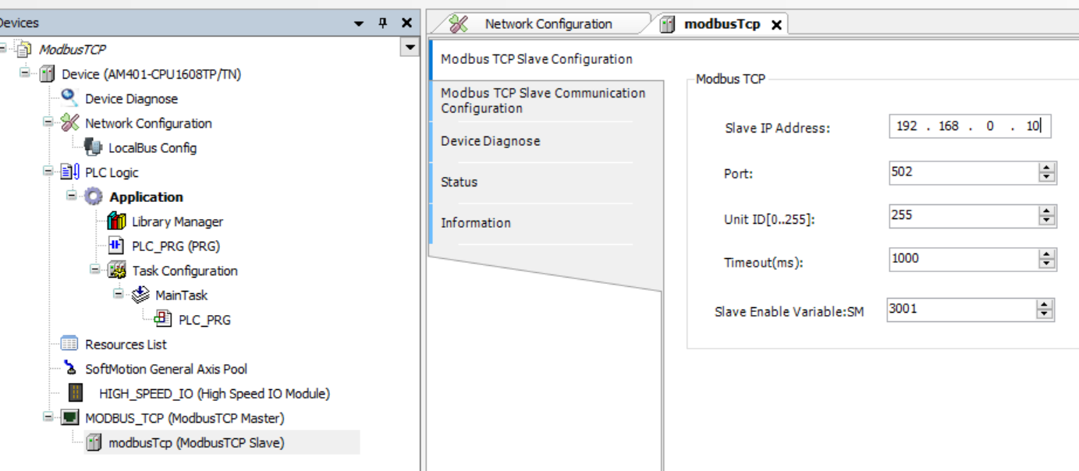This screenshot has width=1079, height=471.
Task: Click the Unit ID input field
Action: pyautogui.click(x=961, y=215)
